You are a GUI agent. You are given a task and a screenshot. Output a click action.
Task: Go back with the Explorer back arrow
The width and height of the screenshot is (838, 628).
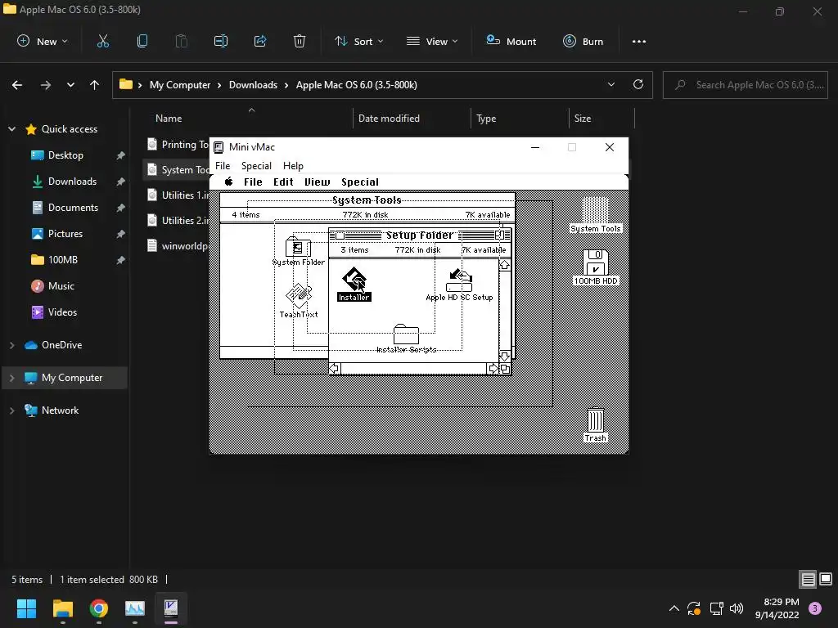coord(17,85)
